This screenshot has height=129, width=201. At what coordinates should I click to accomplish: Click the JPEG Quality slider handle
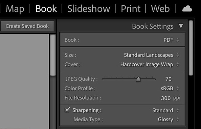(138, 79)
